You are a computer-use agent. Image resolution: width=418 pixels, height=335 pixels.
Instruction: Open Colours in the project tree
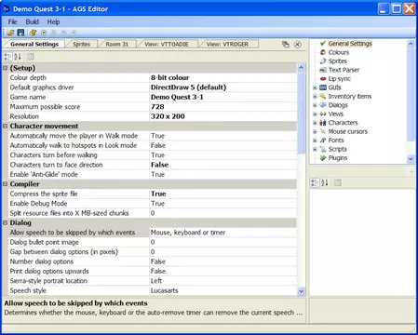339,52
